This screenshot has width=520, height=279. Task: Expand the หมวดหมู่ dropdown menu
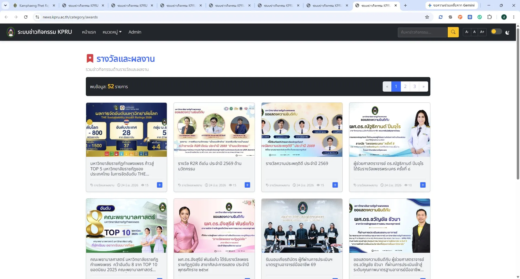coord(112,32)
